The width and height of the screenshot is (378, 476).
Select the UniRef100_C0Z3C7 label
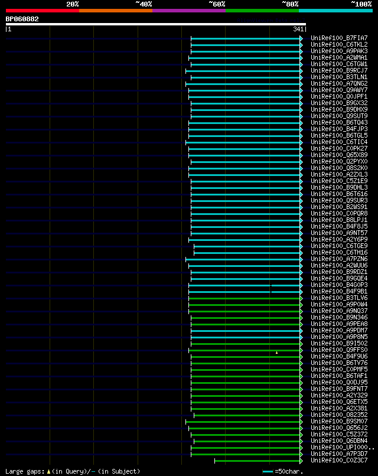click(339, 460)
